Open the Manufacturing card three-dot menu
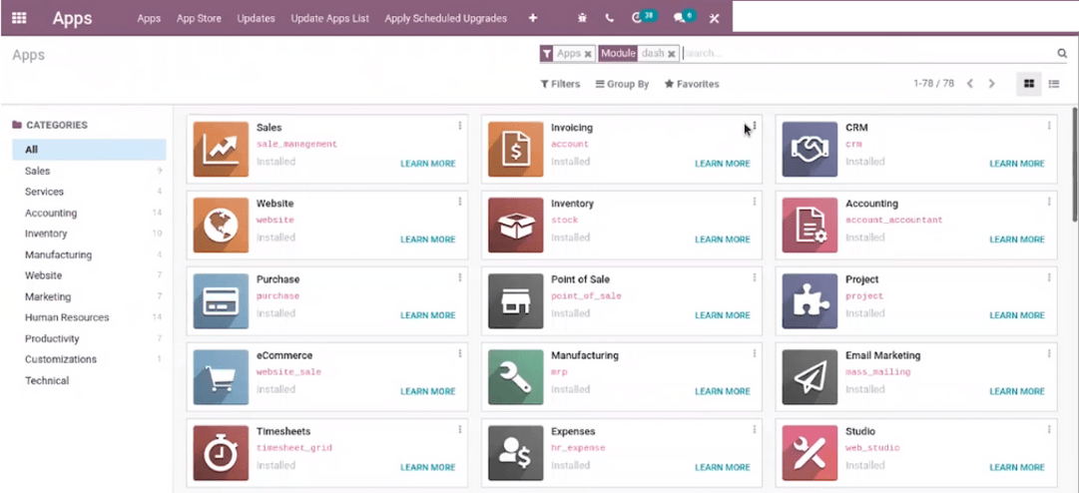Screen dimensions: 1079x493 point(755,353)
